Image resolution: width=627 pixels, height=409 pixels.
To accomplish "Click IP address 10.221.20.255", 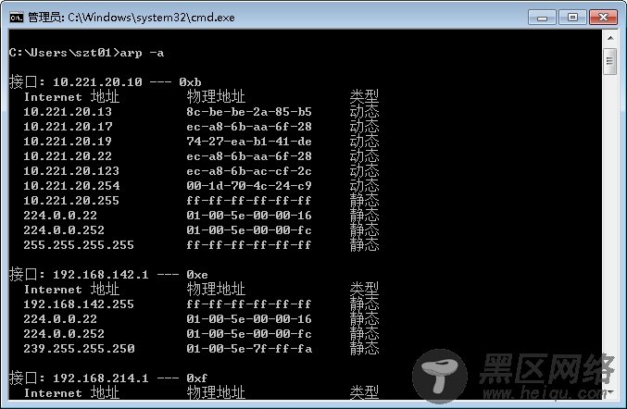I will tap(71, 200).
